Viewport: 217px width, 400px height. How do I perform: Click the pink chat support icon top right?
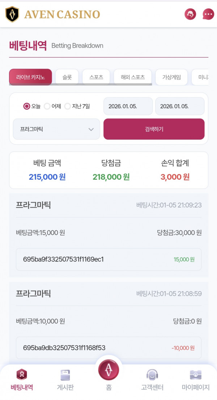(190, 14)
